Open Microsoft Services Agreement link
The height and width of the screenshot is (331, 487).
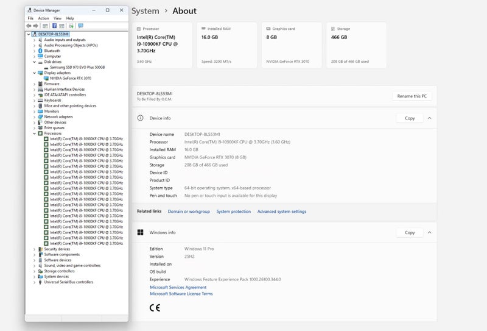178,288
